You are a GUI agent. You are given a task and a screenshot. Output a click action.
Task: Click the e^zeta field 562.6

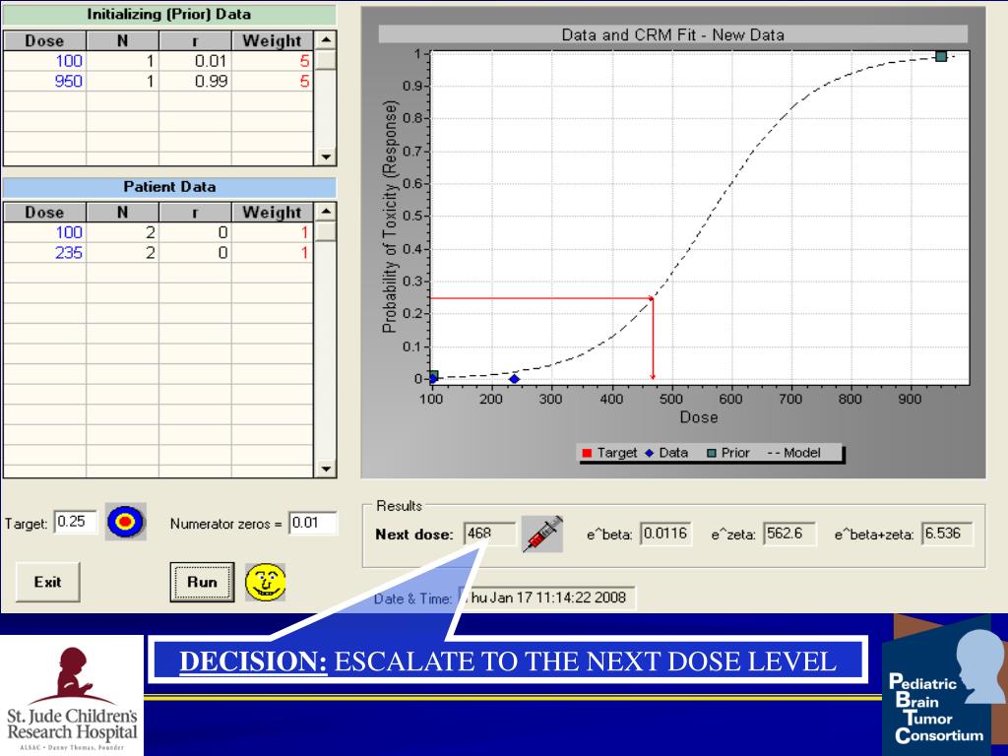(x=789, y=534)
